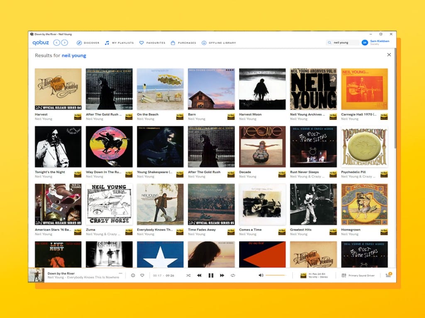
Task: Open the Harvest Moon album
Action: 262,88
